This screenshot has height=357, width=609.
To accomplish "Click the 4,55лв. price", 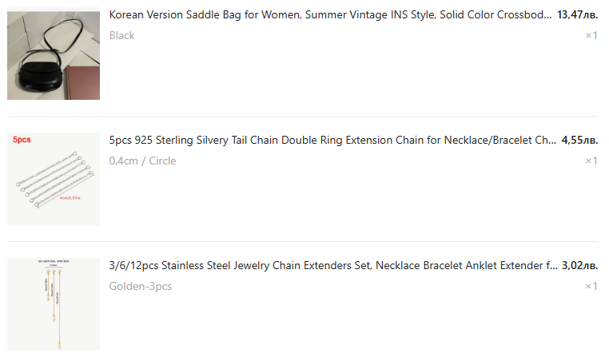I will [x=579, y=141].
